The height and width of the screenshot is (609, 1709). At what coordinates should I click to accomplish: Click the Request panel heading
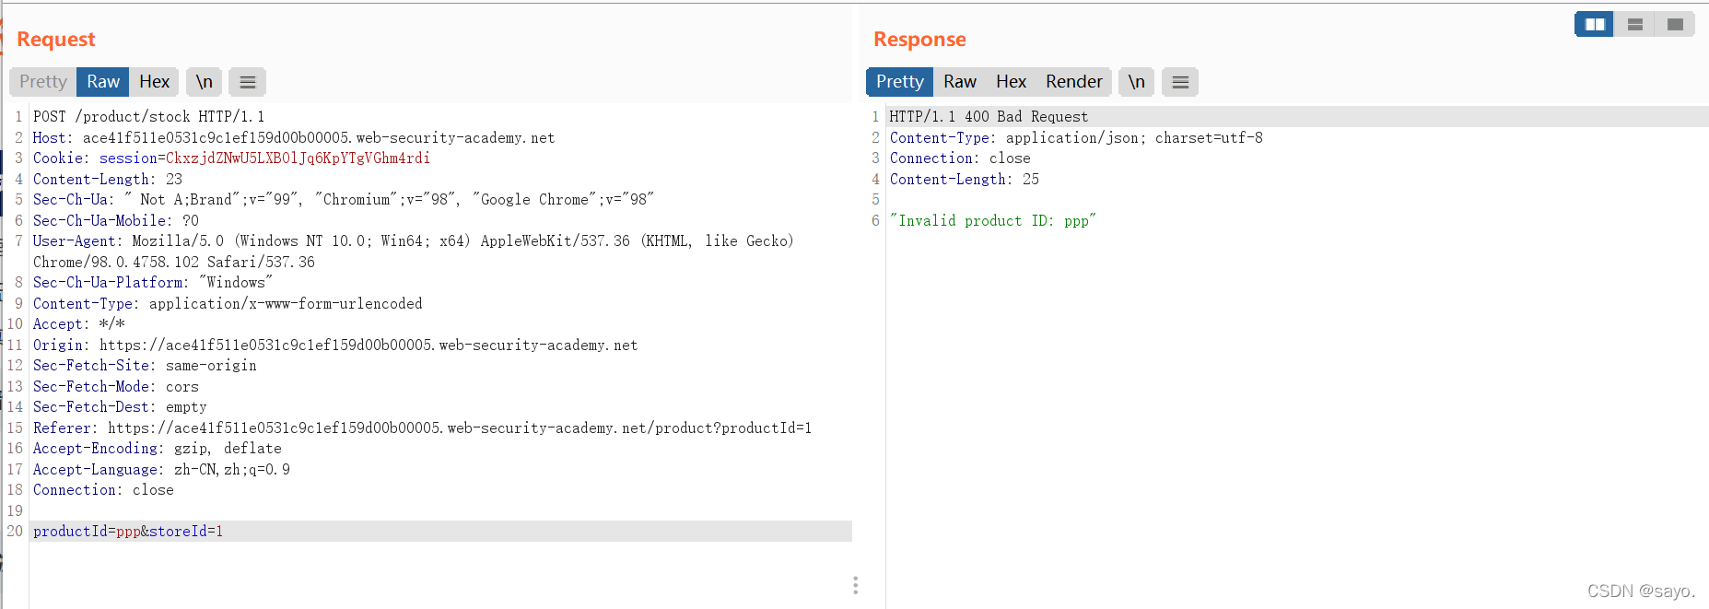coord(56,40)
